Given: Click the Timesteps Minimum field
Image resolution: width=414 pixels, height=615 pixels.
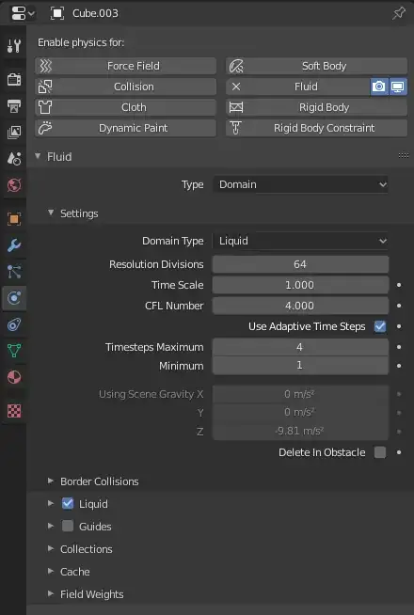Looking at the screenshot, I should click(300, 366).
